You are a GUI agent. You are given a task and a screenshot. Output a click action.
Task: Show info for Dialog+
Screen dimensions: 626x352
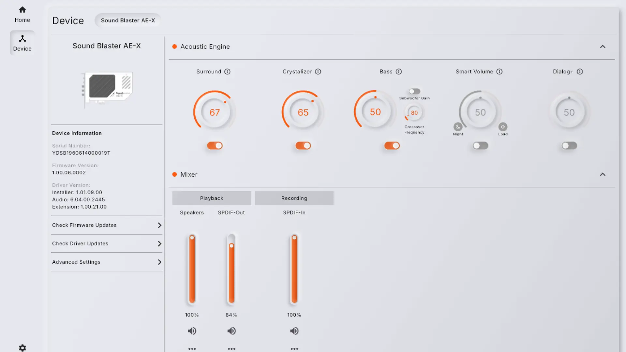click(x=580, y=72)
